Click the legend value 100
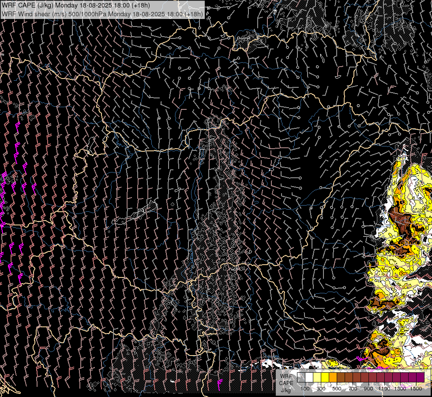This screenshot has height=397, width=432. click(x=305, y=389)
